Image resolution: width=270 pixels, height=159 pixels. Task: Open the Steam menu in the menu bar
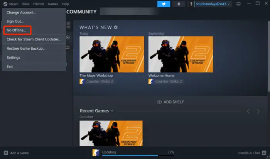(x=13, y=4)
